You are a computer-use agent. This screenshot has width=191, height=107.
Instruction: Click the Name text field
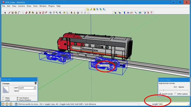point(27,91)
